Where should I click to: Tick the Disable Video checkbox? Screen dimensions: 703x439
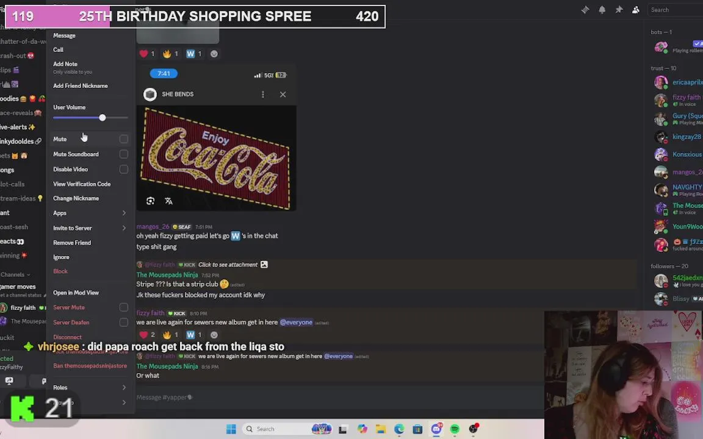pyautogui.click(x=124, y=170)
